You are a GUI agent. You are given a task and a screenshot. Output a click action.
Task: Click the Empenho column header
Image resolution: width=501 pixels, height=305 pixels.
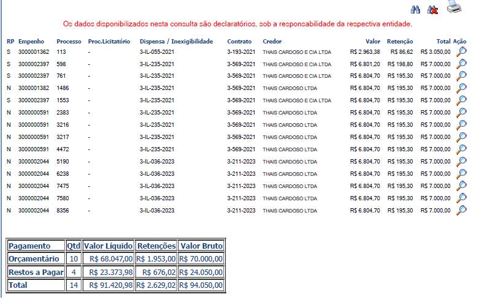coord(31,41)
